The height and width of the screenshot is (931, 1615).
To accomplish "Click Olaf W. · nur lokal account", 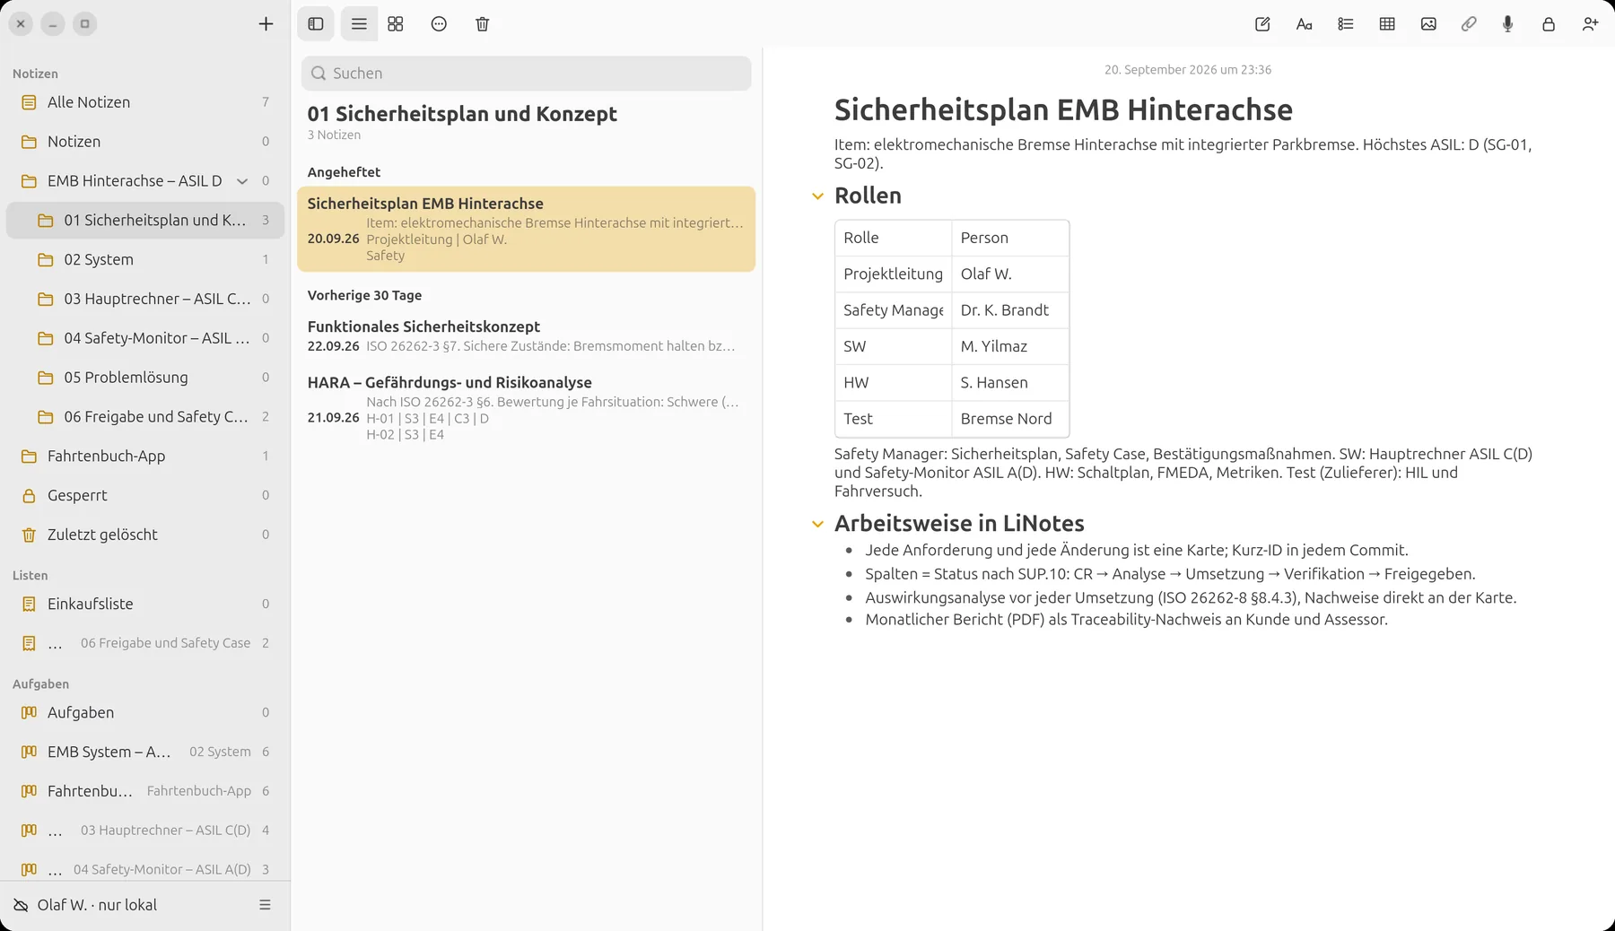I will coord(97,905).
